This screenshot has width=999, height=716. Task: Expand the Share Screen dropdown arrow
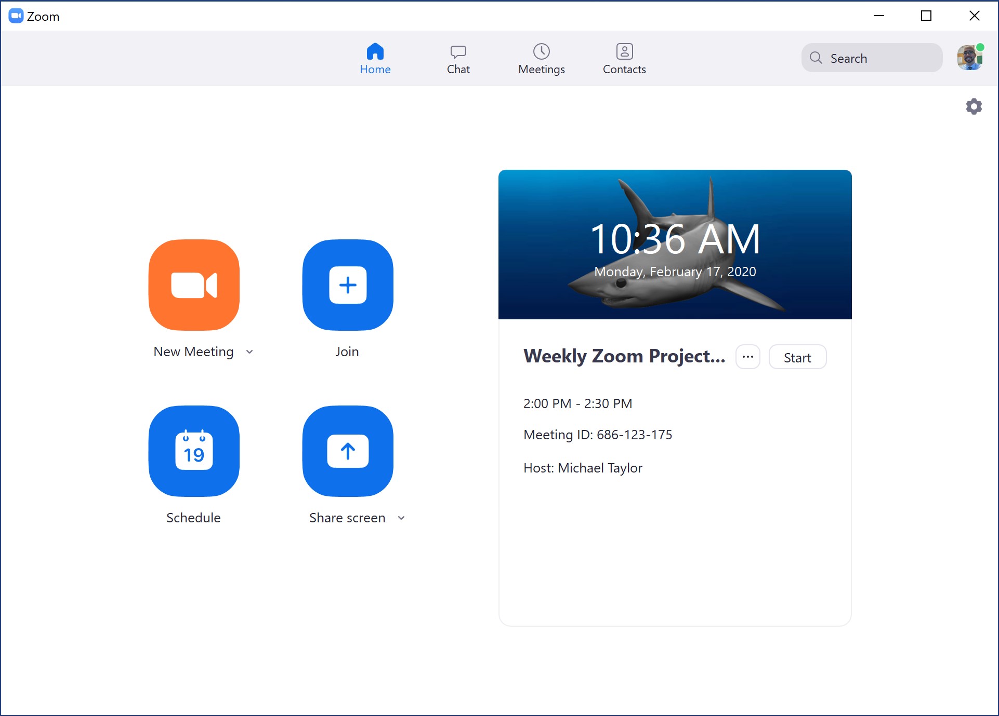pos(401,518)
